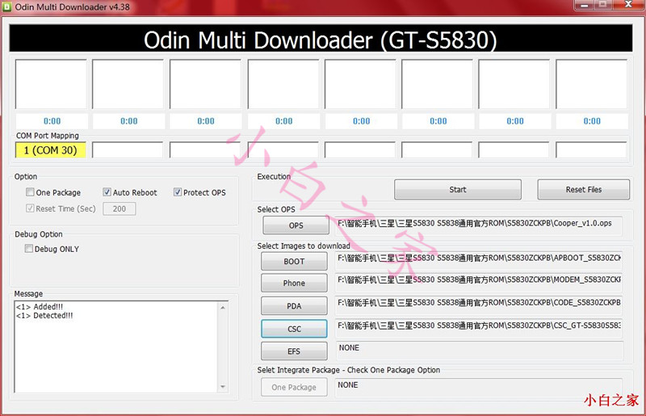Screen dimensions: 646x416
Task: Click the CODE_S5830ZCKPB file path field
Action: coord(478,305)
